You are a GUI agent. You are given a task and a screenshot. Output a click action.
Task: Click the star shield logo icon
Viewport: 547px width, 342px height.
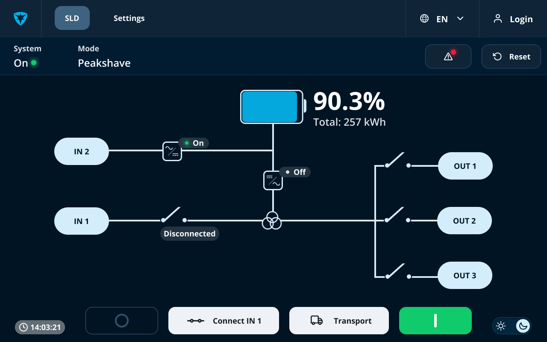[21, 19]
